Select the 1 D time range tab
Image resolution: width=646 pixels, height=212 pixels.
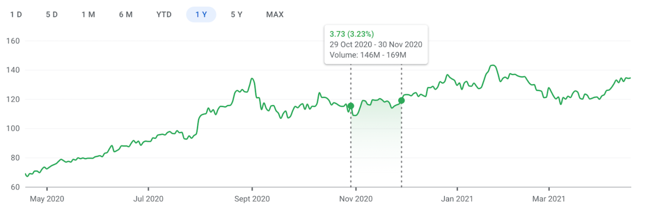tap(16, 14)
